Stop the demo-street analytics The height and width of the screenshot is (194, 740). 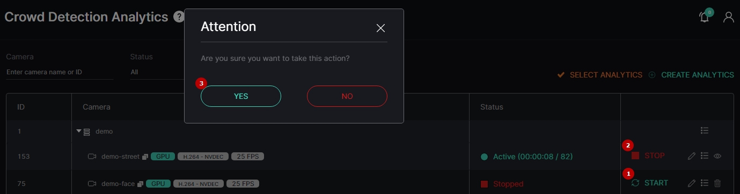(x=648, y=156)
